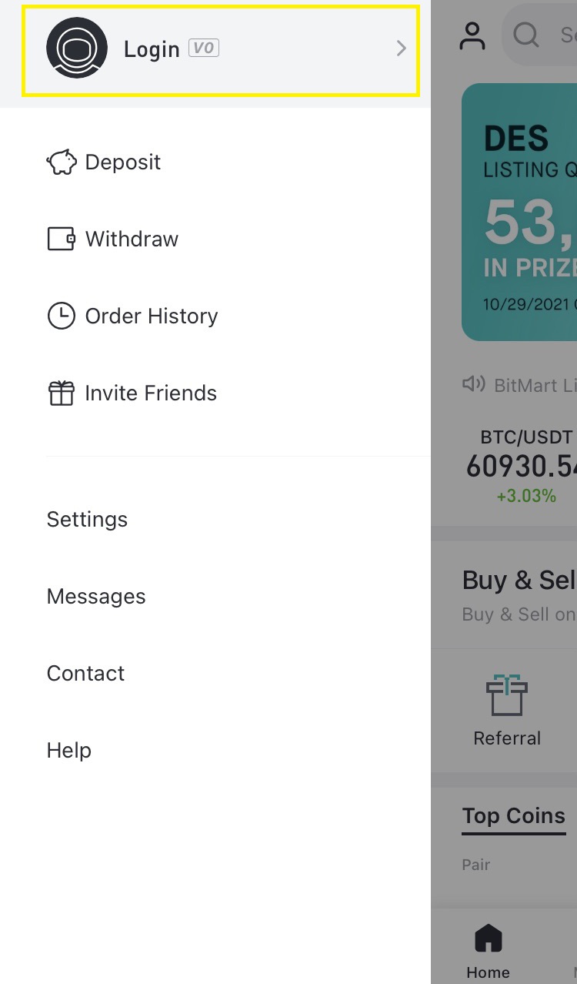Select the Contact menu item

click(85, 673)
